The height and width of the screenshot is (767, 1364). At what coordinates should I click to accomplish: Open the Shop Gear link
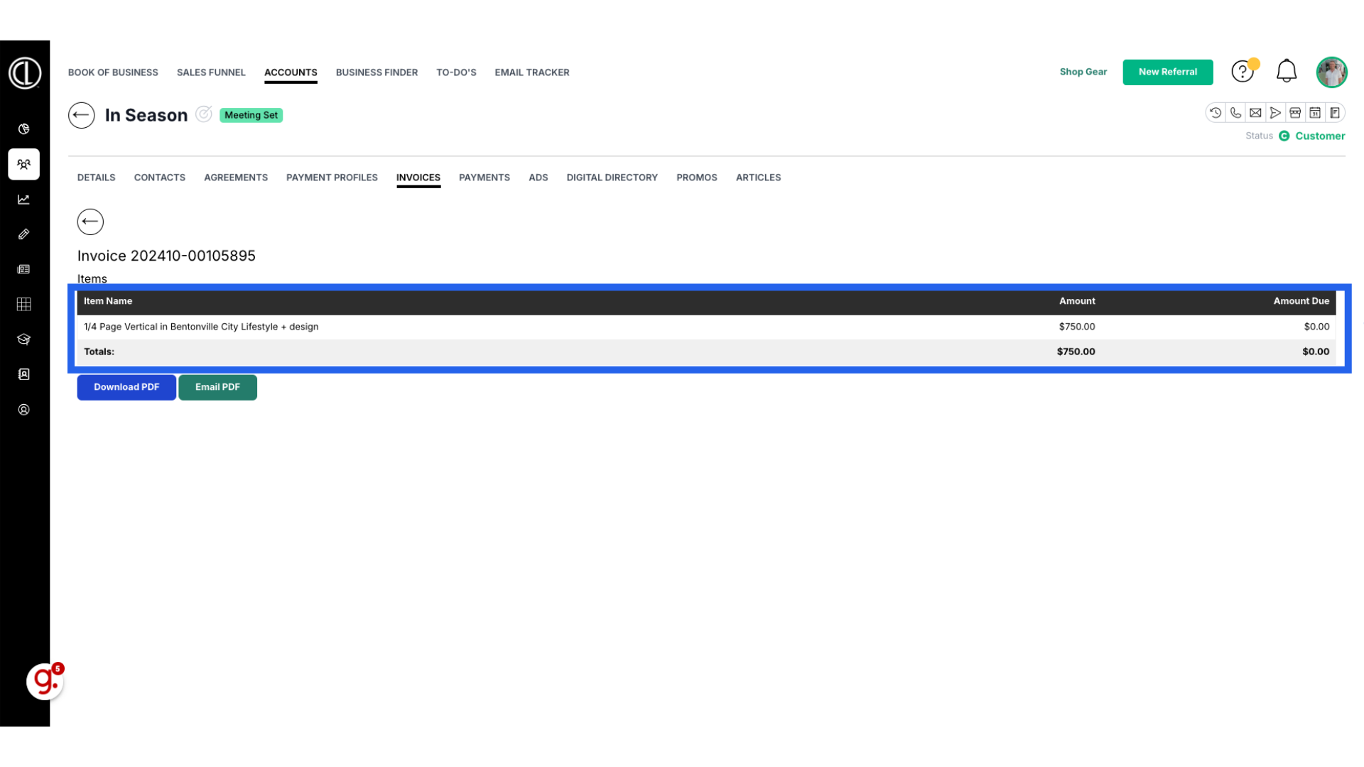tap(1083, 72)
